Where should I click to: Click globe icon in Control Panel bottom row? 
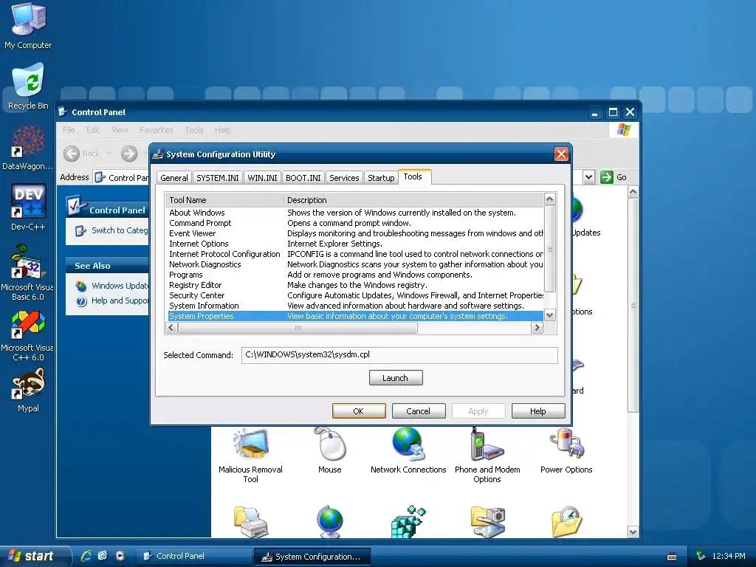[x=330, y=522]
